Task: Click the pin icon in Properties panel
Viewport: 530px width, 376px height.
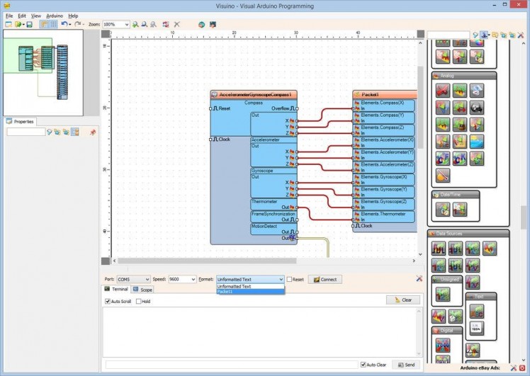Action: click(93, 132)
